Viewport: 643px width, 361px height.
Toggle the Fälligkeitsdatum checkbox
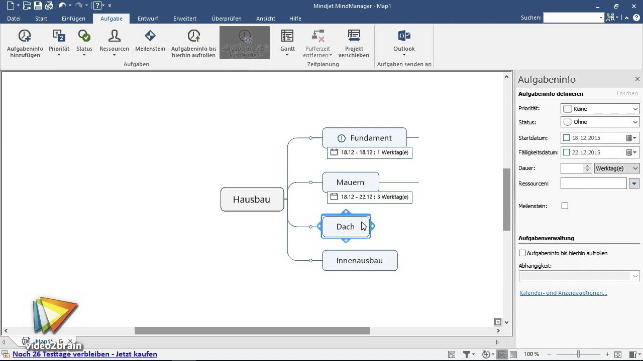(567, 152)
